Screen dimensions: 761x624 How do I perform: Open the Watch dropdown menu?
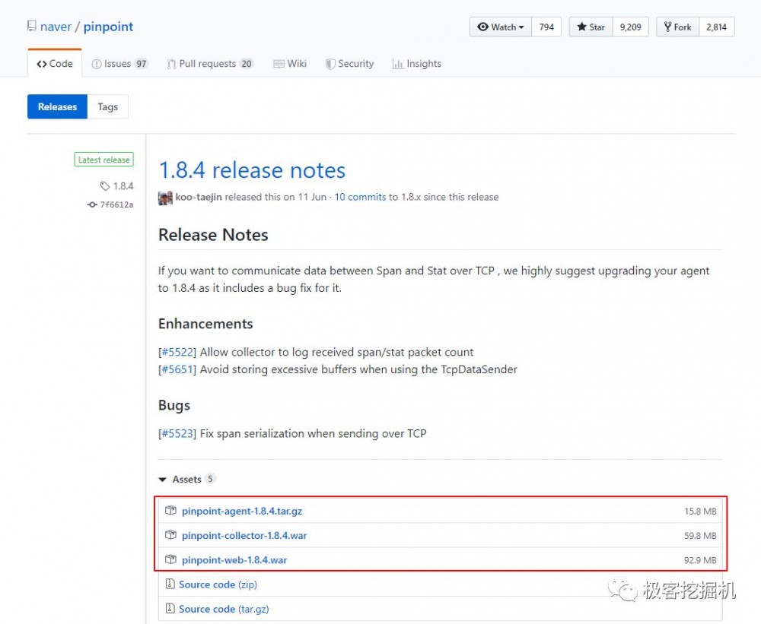pos(501,27)
